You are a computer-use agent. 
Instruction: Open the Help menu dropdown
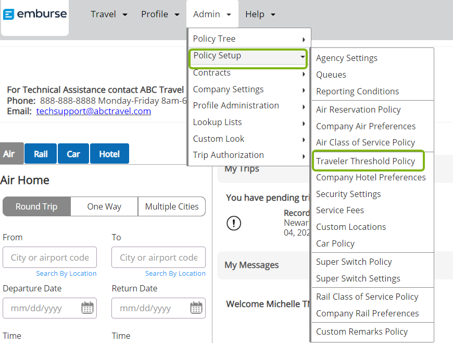pos(260,14)
